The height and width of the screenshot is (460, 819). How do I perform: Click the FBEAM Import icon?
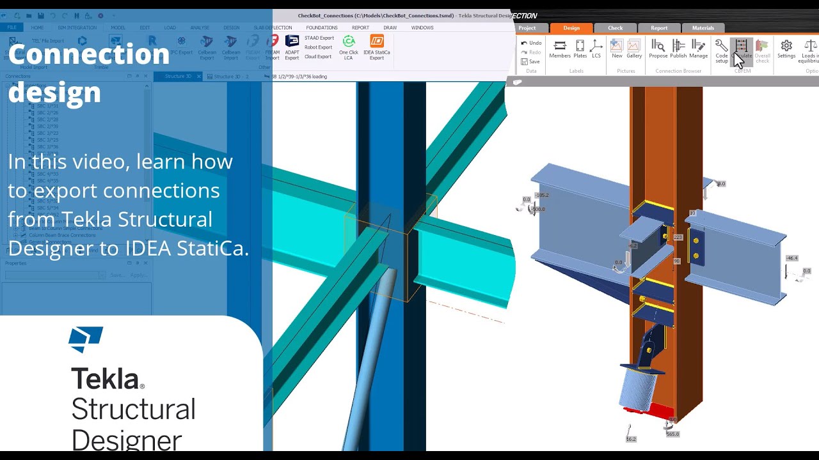coord(273,42)
